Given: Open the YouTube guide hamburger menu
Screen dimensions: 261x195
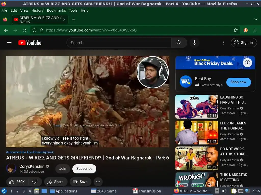Looking at the screenshot, I should 9,43.
